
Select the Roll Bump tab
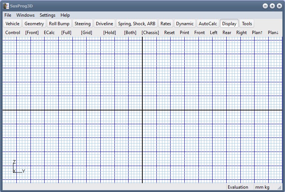59,24
